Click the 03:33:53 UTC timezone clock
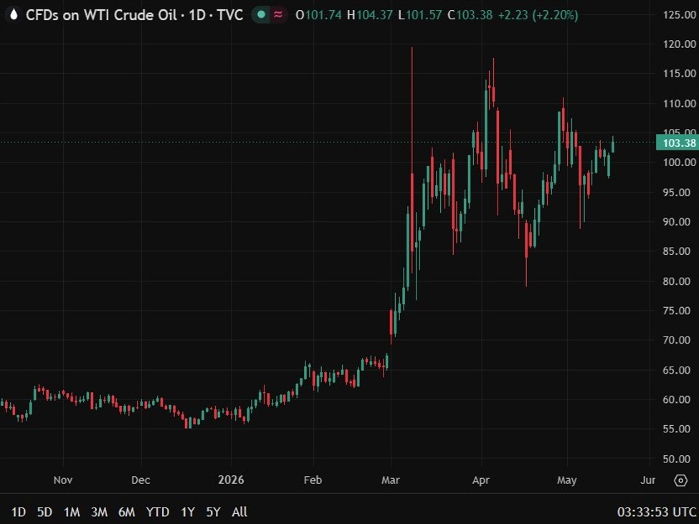699x524 pixels. click(x=656, y=512)
